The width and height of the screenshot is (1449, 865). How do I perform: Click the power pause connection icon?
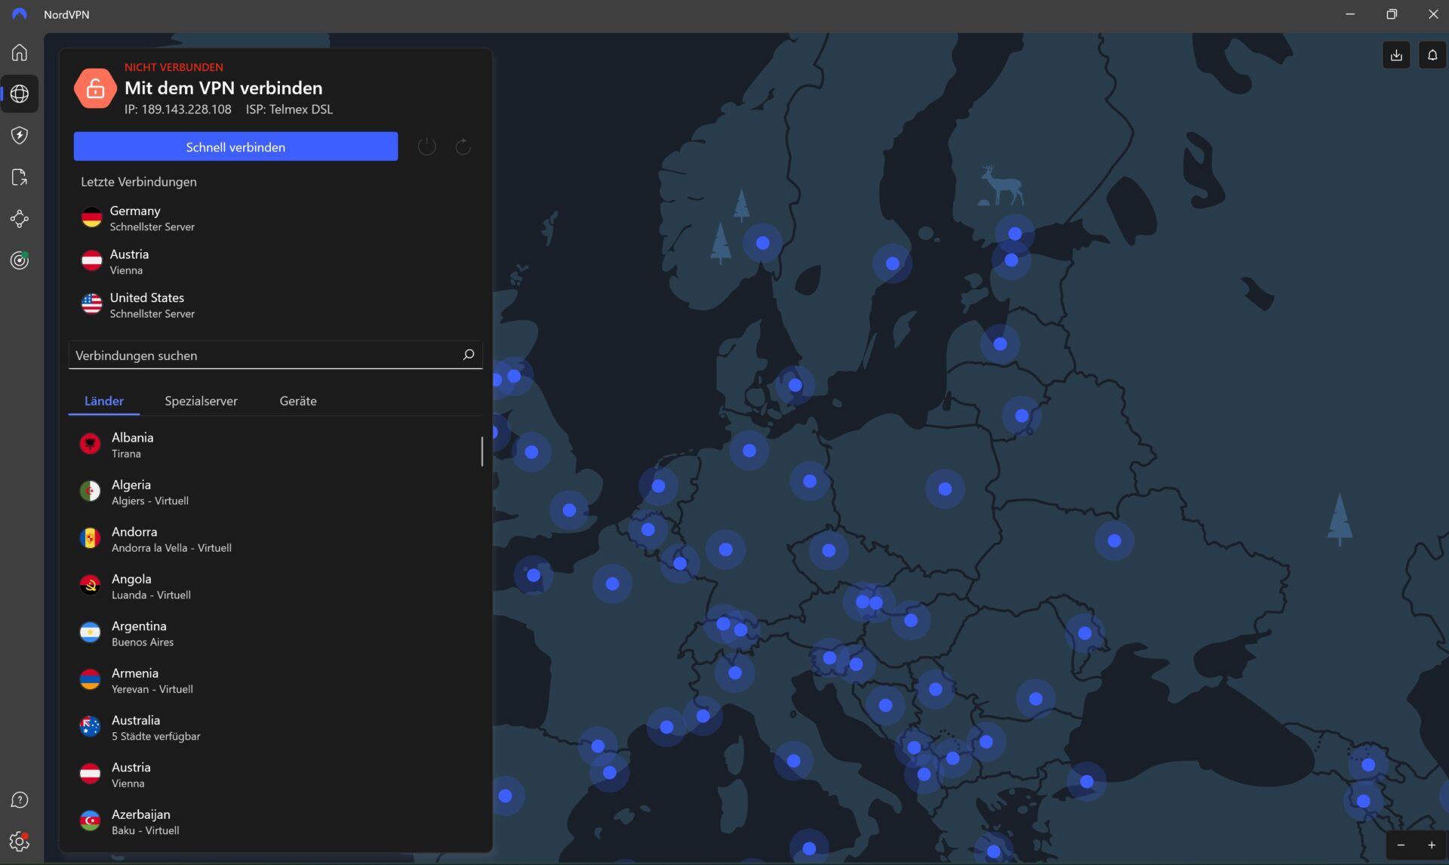[x=427, y=146]
